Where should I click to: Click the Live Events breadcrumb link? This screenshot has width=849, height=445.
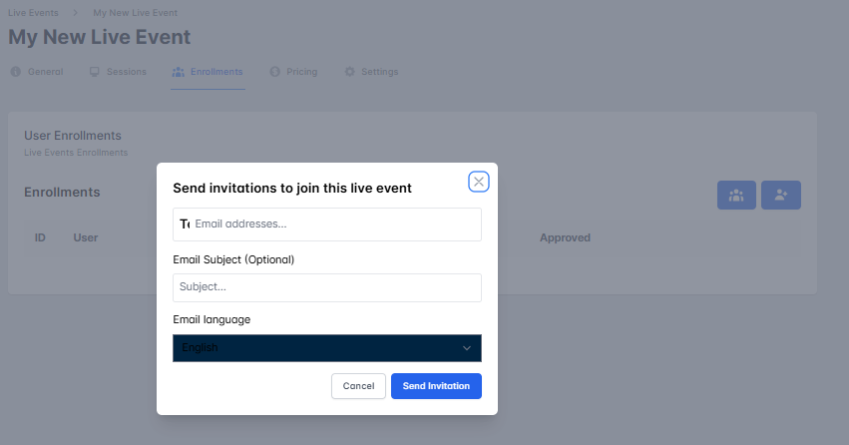33,12
